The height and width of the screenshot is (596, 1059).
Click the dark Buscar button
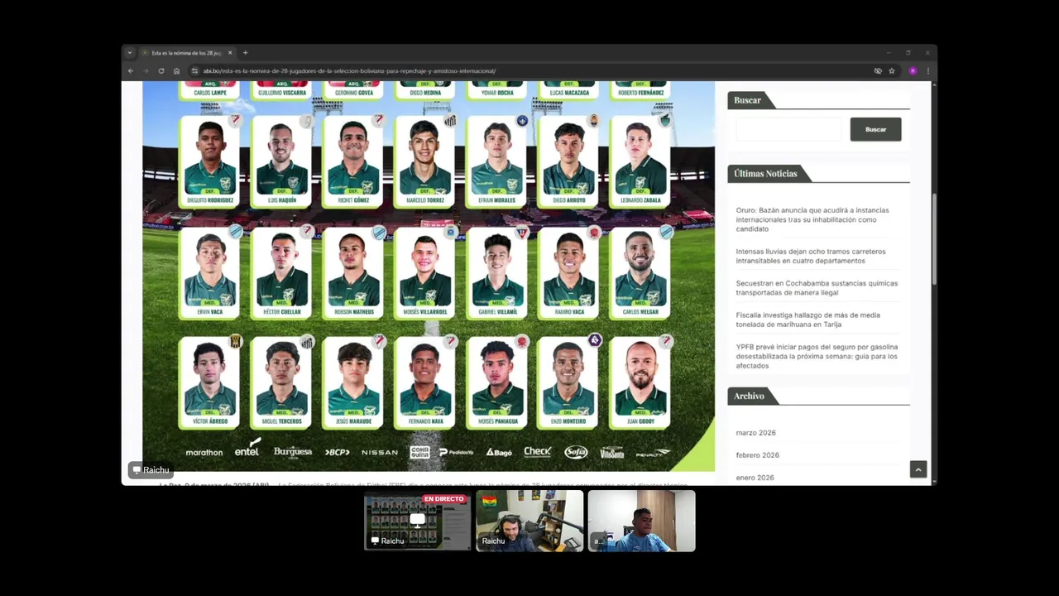click(x=875, y=129)
